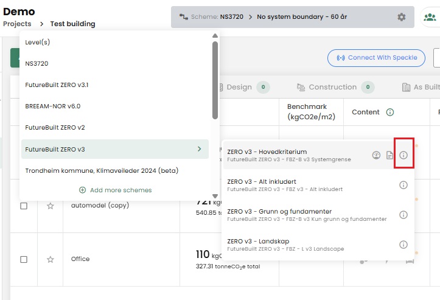440x300 pixels.
Task: Tick the checkbox for Office row
Action: [24, 259]
